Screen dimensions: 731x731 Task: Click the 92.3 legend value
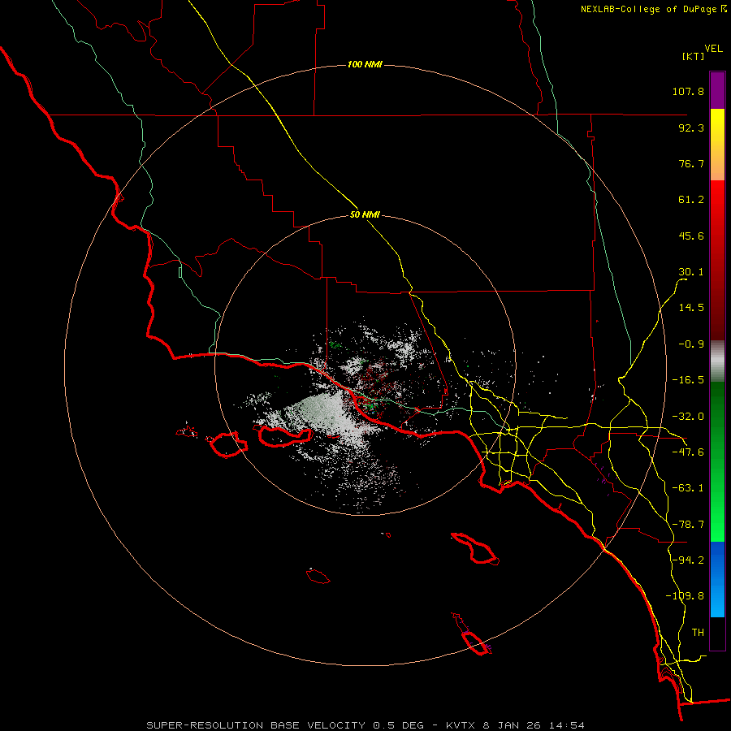(x=691, y=128)
